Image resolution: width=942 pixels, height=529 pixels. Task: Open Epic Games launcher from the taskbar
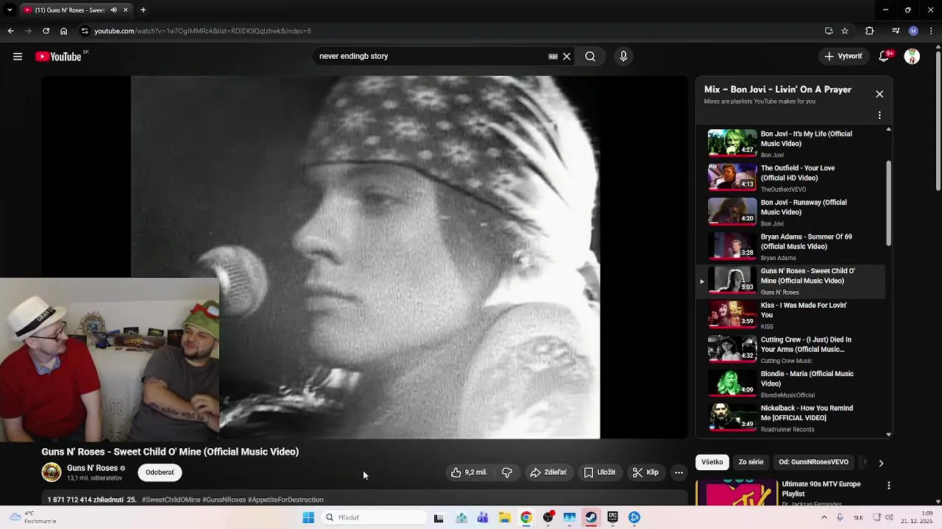pos(612,517)
